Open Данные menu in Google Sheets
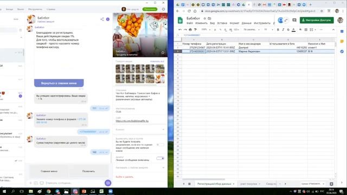Viewport: 347px width, 195px height. coord(247,23)
